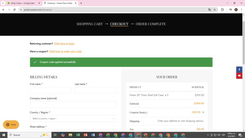Click the Billing Details heading
This screenshot has height=138, width=245.
point(44,77)
